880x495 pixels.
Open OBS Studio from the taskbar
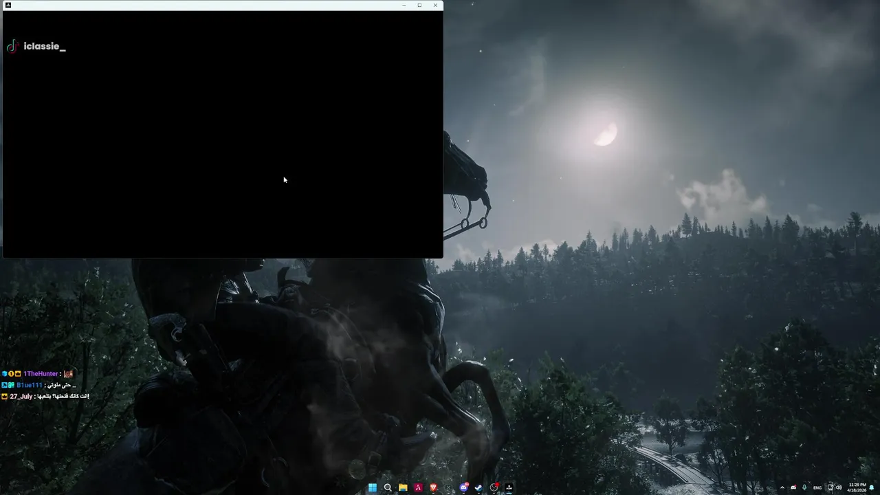click(x=494, y=487)
